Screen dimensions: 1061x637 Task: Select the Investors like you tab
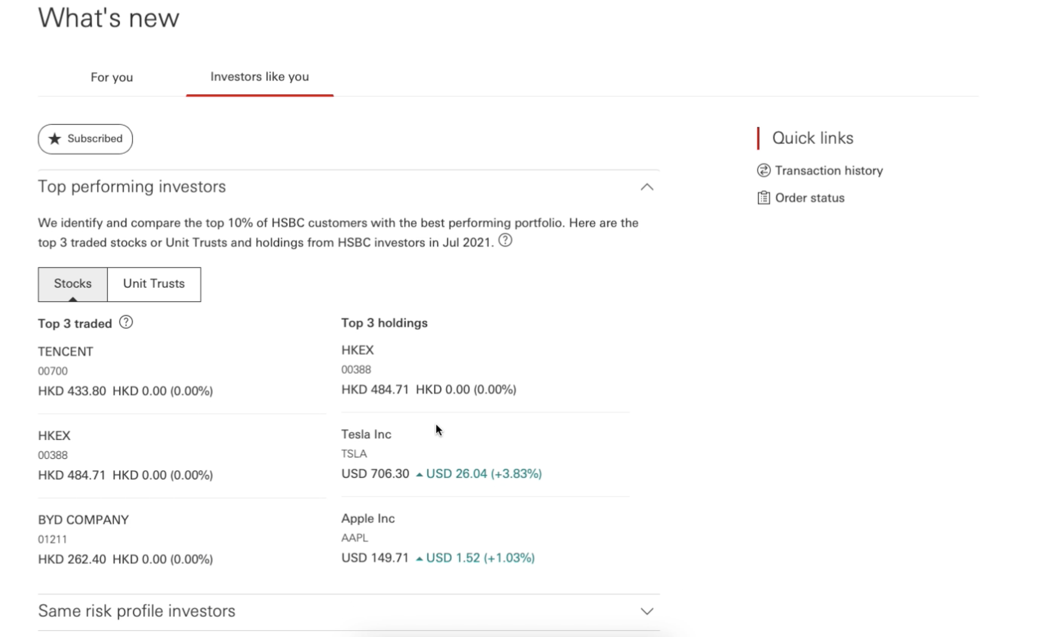[260, 77]
